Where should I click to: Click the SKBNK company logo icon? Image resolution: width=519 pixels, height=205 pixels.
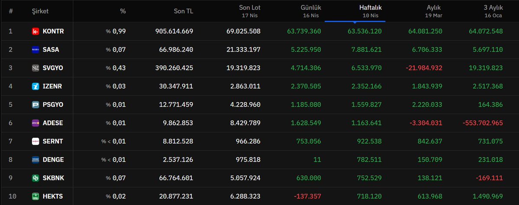point(35,178)
